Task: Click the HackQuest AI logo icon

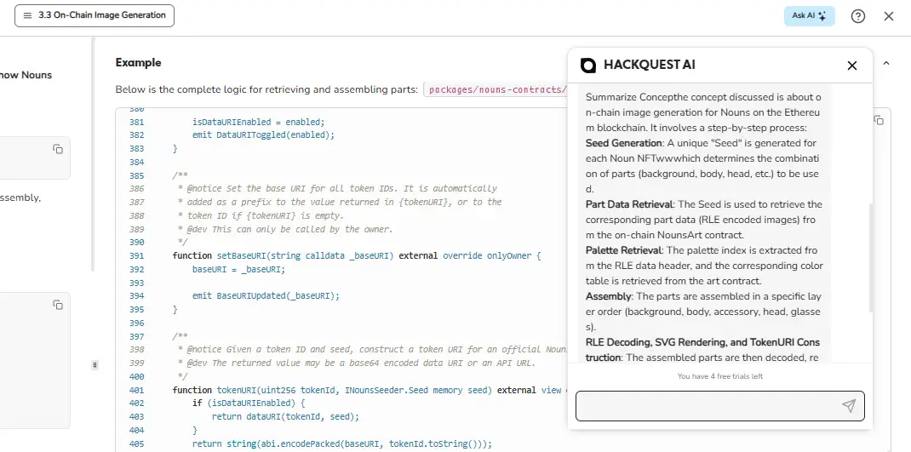Action: [x=588, y=66]
